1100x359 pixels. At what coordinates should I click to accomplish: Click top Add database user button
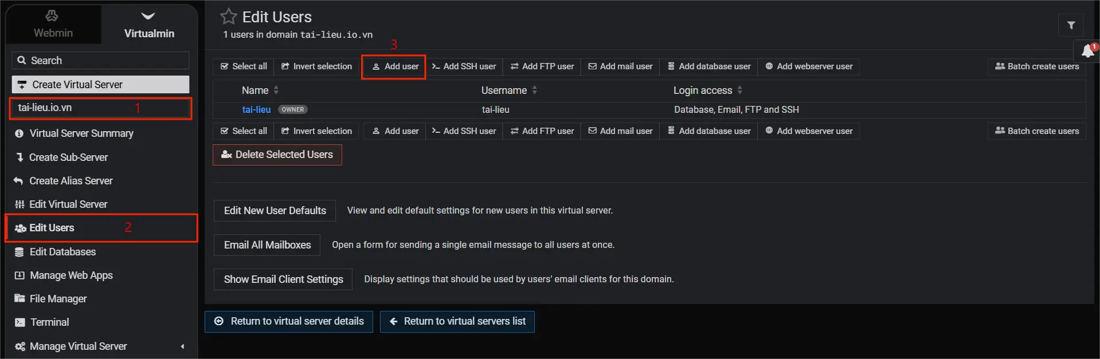coord(709,66)
